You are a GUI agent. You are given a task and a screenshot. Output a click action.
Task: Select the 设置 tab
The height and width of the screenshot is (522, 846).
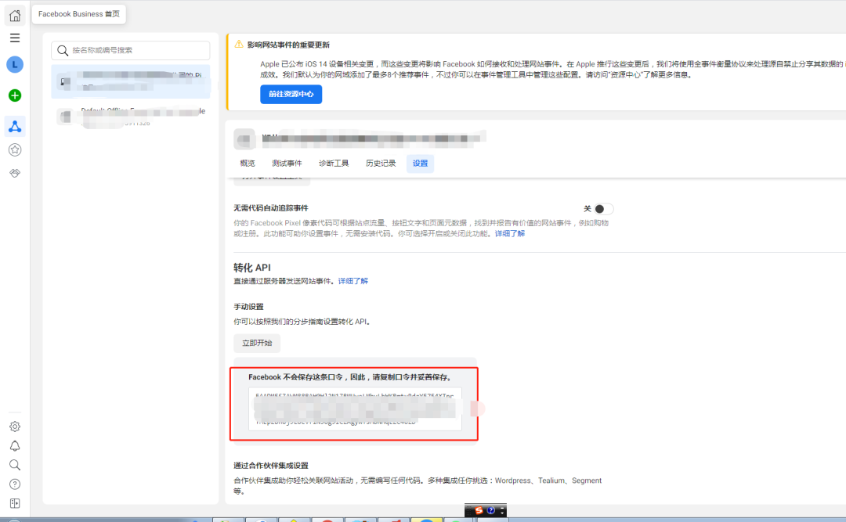(420, 164)
